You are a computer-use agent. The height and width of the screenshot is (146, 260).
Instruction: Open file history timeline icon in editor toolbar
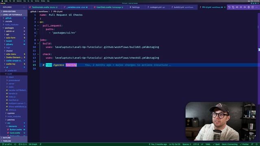229,7
